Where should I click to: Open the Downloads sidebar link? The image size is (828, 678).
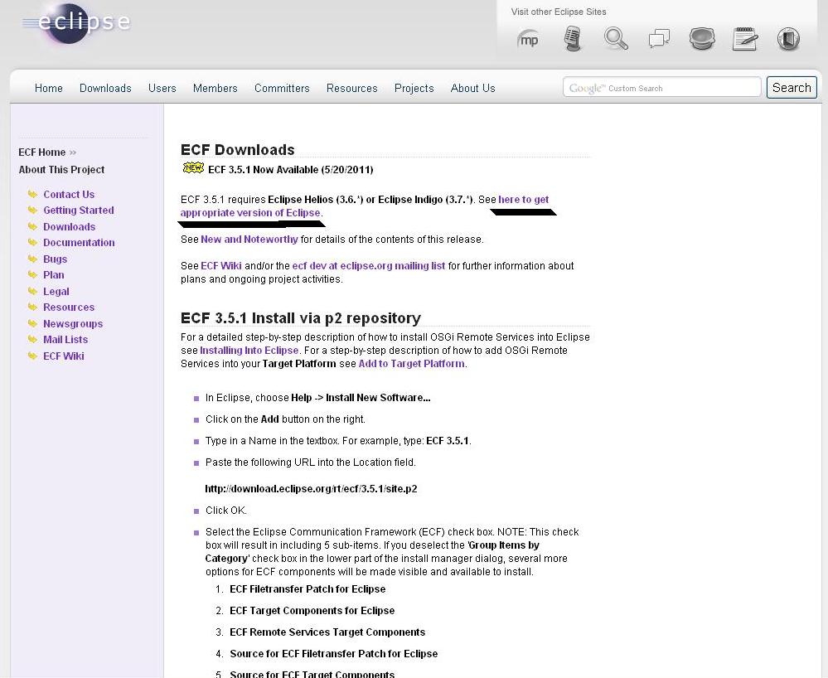coord(69,226)
